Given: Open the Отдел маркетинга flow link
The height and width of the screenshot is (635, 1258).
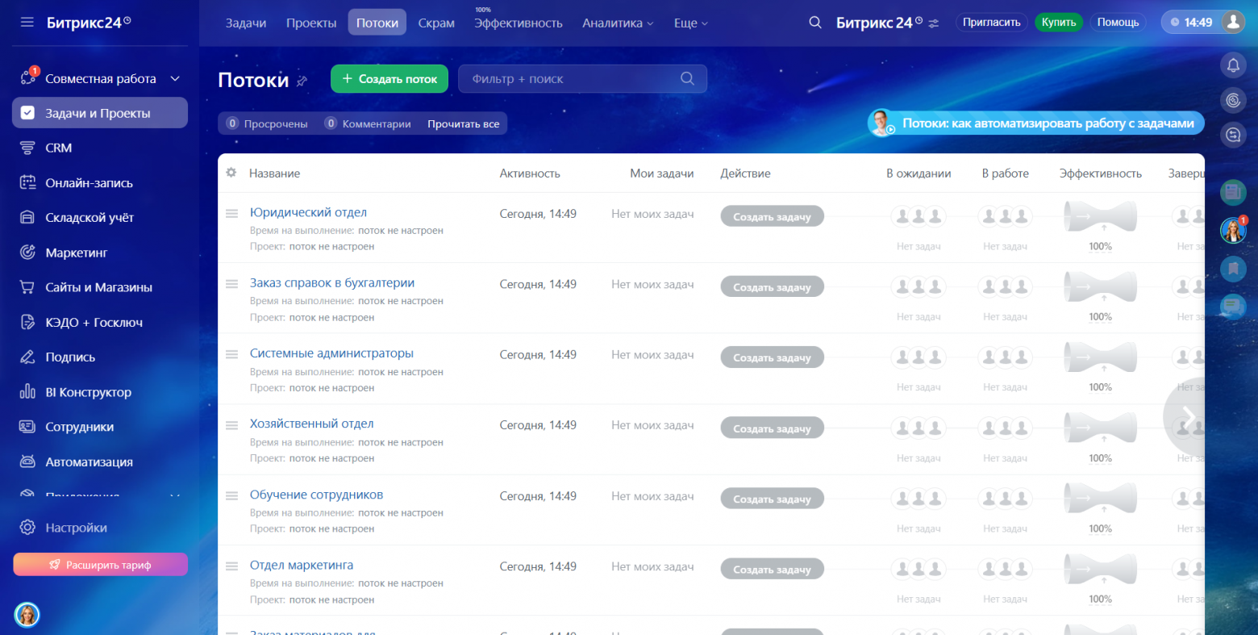Looking at the screenshot, I should [302, 565].
